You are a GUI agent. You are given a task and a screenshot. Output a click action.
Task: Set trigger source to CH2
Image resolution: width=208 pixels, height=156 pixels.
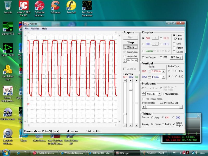pos(173,118)
